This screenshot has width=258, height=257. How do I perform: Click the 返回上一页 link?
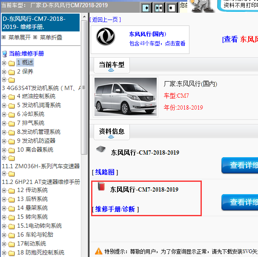click(x=105, y=20)
